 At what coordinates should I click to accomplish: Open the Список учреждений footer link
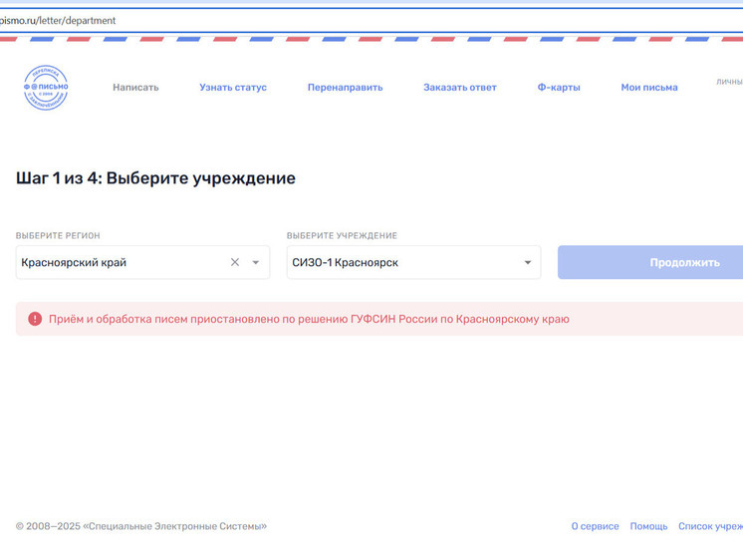(710, 526)
